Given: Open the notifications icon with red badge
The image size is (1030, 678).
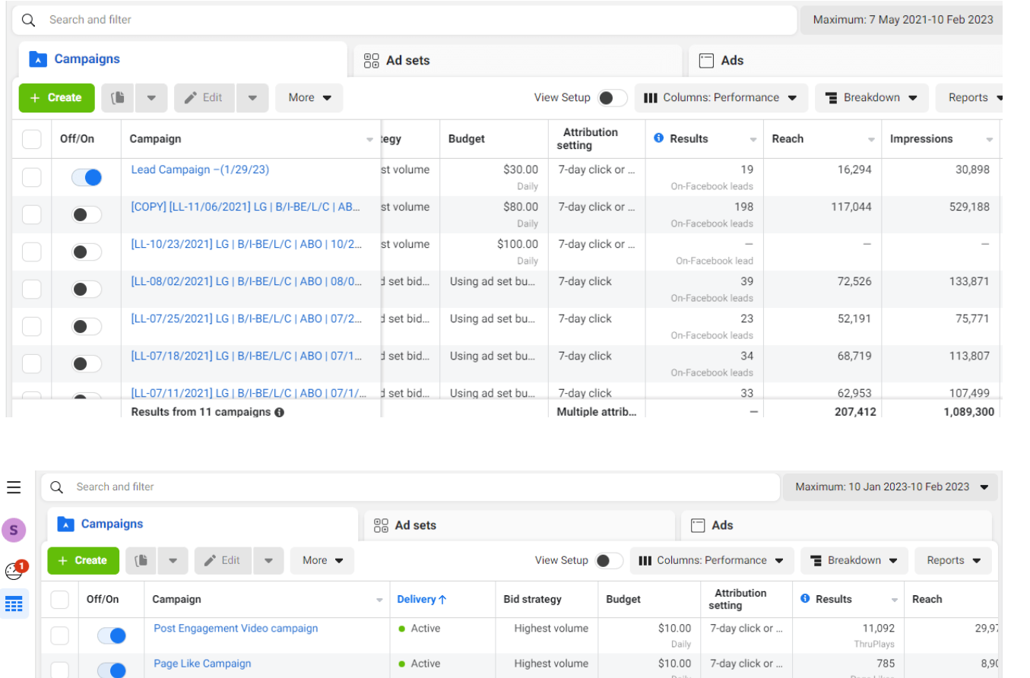Looking at the screenshot, I should [14, 570].
